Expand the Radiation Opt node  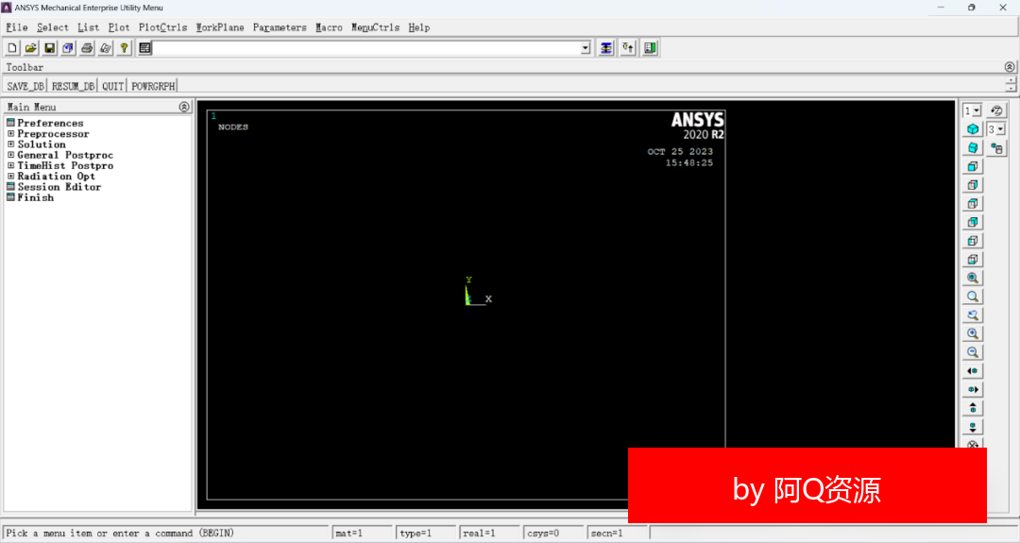[10, 177]
